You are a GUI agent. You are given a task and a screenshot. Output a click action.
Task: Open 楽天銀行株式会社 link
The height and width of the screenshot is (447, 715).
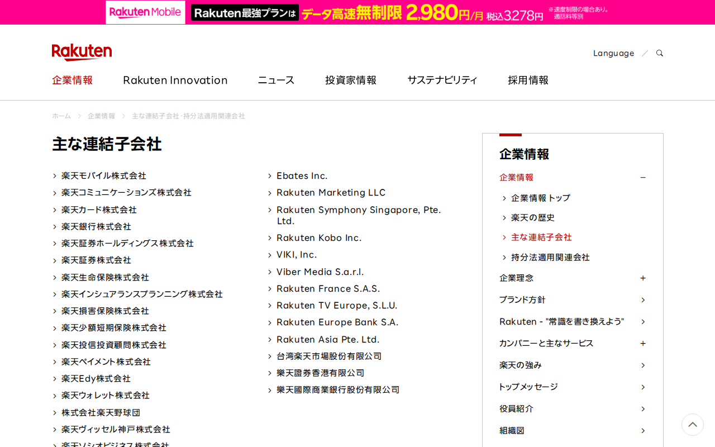click(96, 226)
